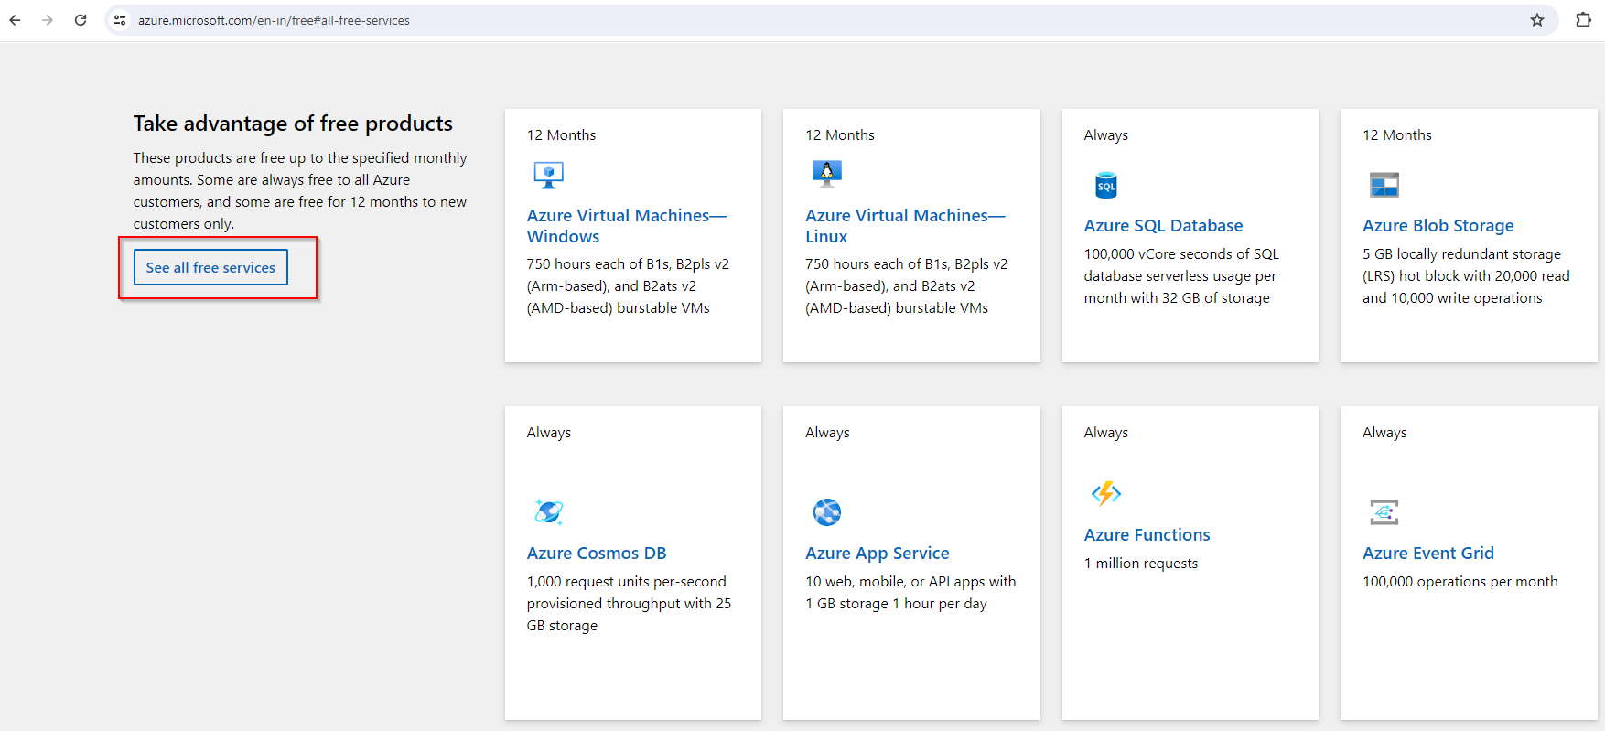
Task: Open the Azure App Service link
Action: click(877, 553)
